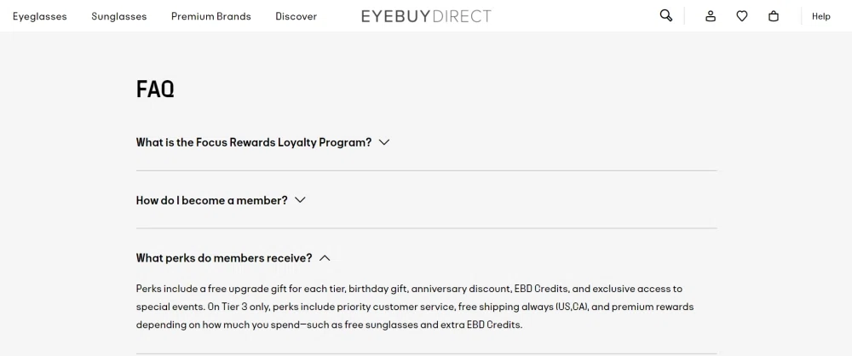
Task: Open the search magnifier icon
Action: [x=666, y=15]
